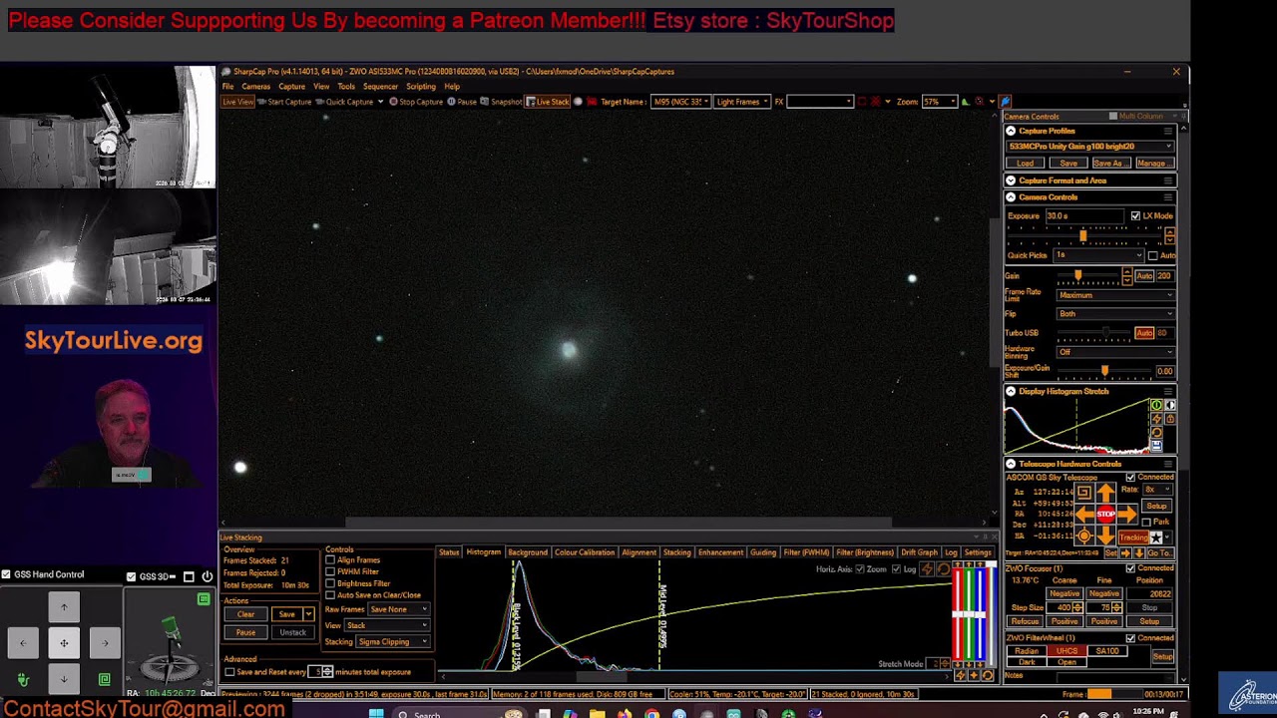The width and height of the screenshot is (1277, 718).
Task: Toggle the telescope Park checkbox
Action: click(1146, 522)
